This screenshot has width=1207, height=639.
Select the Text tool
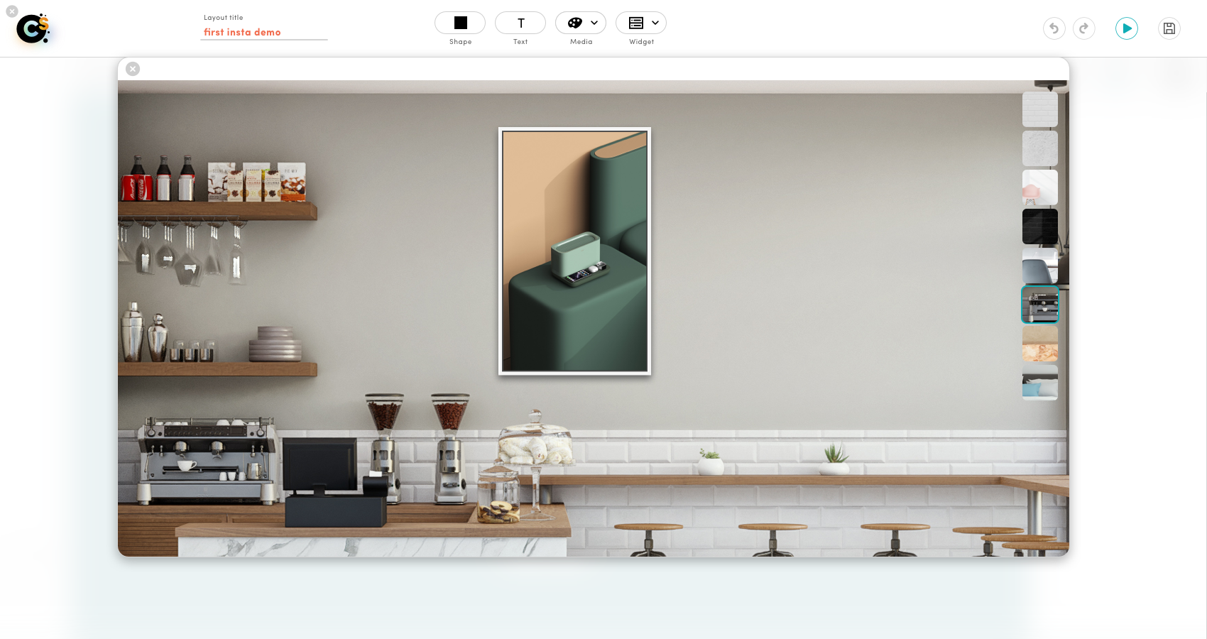[x=520, y=23]
